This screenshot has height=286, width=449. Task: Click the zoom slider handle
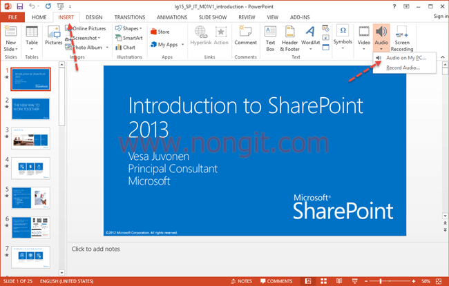click(x=381, y=281)
